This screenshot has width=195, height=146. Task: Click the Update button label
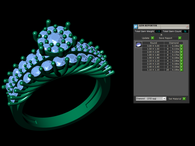click(x=145, y=38)
